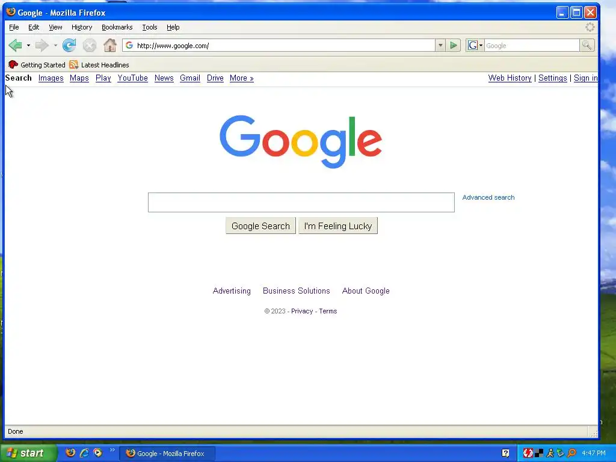The height and width of the screenshot is (462, 616).
Task: Open the Terms link
Action: (328, 311)
